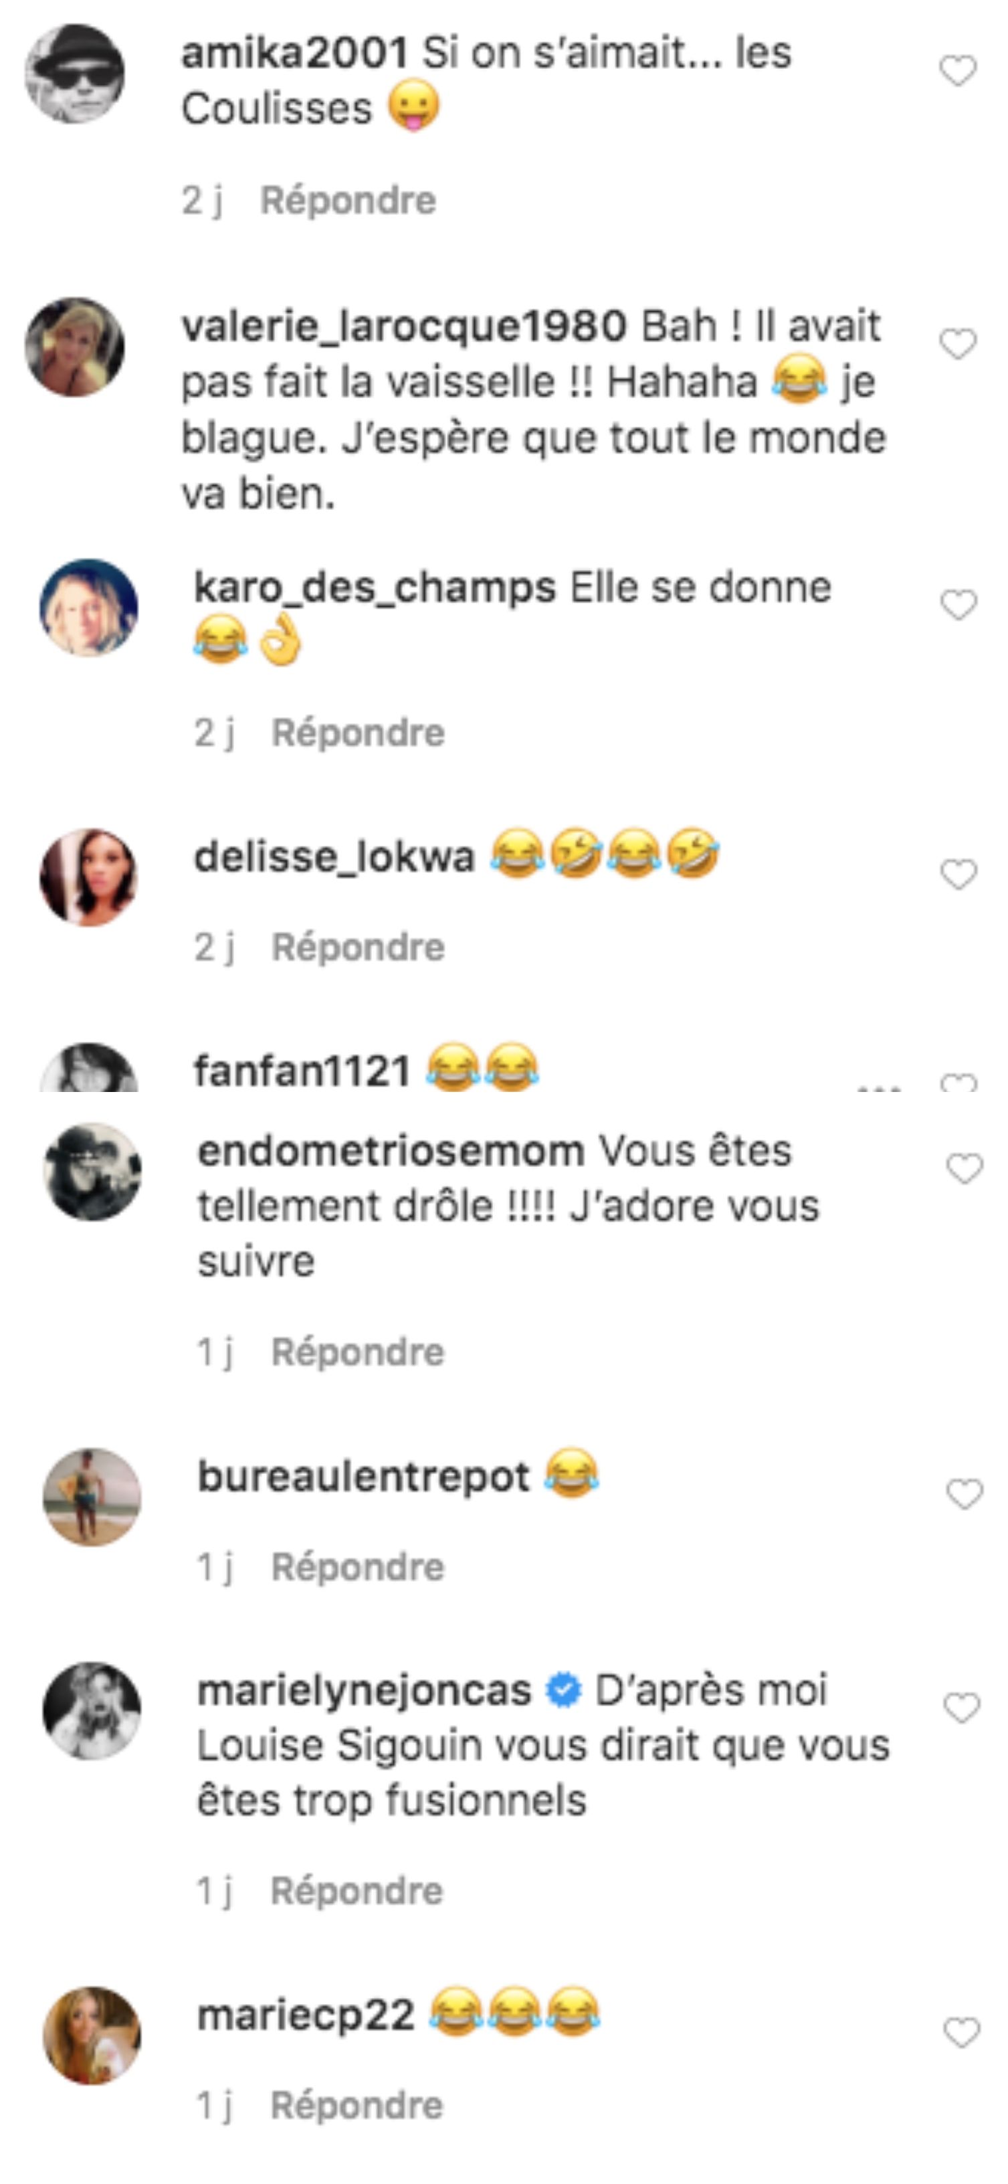Open marielynejoncas profile via username
Image resolution: width=1008 pixels, height=2184 pixels.
[365, 1691]
